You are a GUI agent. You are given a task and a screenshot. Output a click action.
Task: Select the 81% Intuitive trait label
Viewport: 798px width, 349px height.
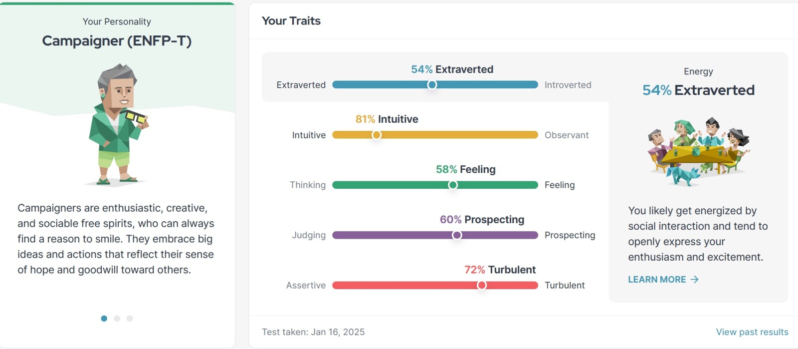tap(387, 119)
